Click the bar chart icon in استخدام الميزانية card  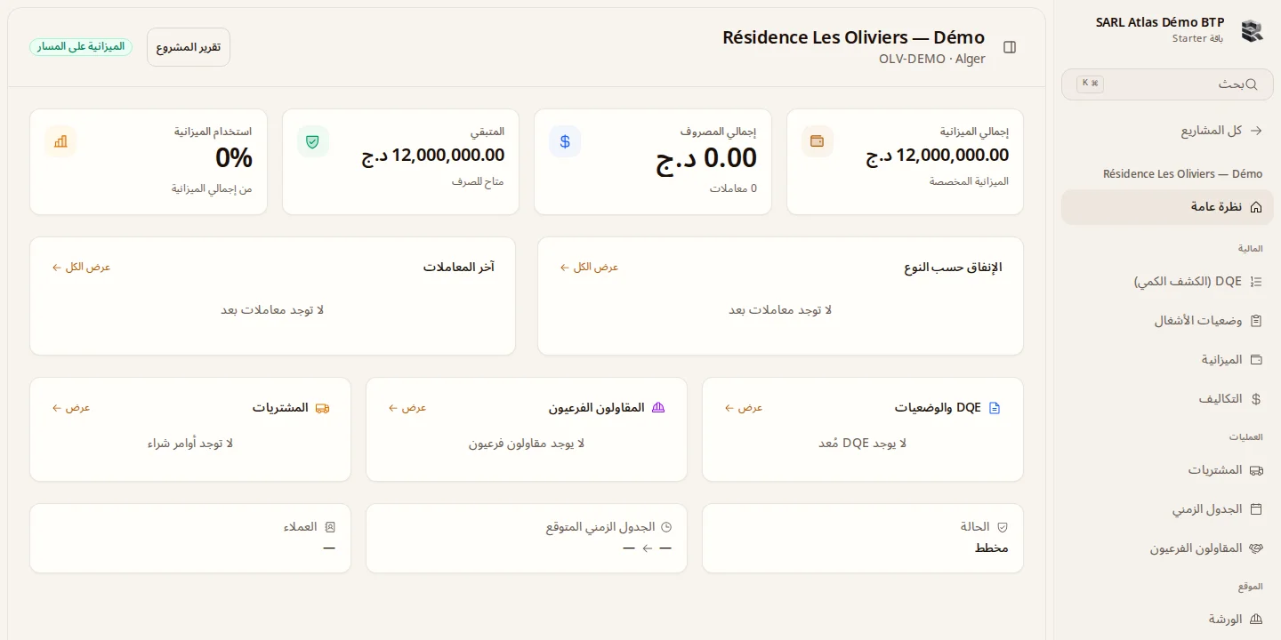[60, 141]
